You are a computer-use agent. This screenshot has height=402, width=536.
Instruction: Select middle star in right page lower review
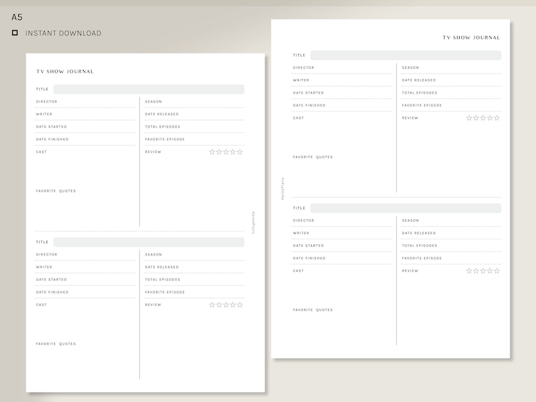(x=483, y=271)
